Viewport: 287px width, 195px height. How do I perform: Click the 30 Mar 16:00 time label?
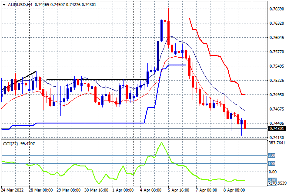point(96,190)
